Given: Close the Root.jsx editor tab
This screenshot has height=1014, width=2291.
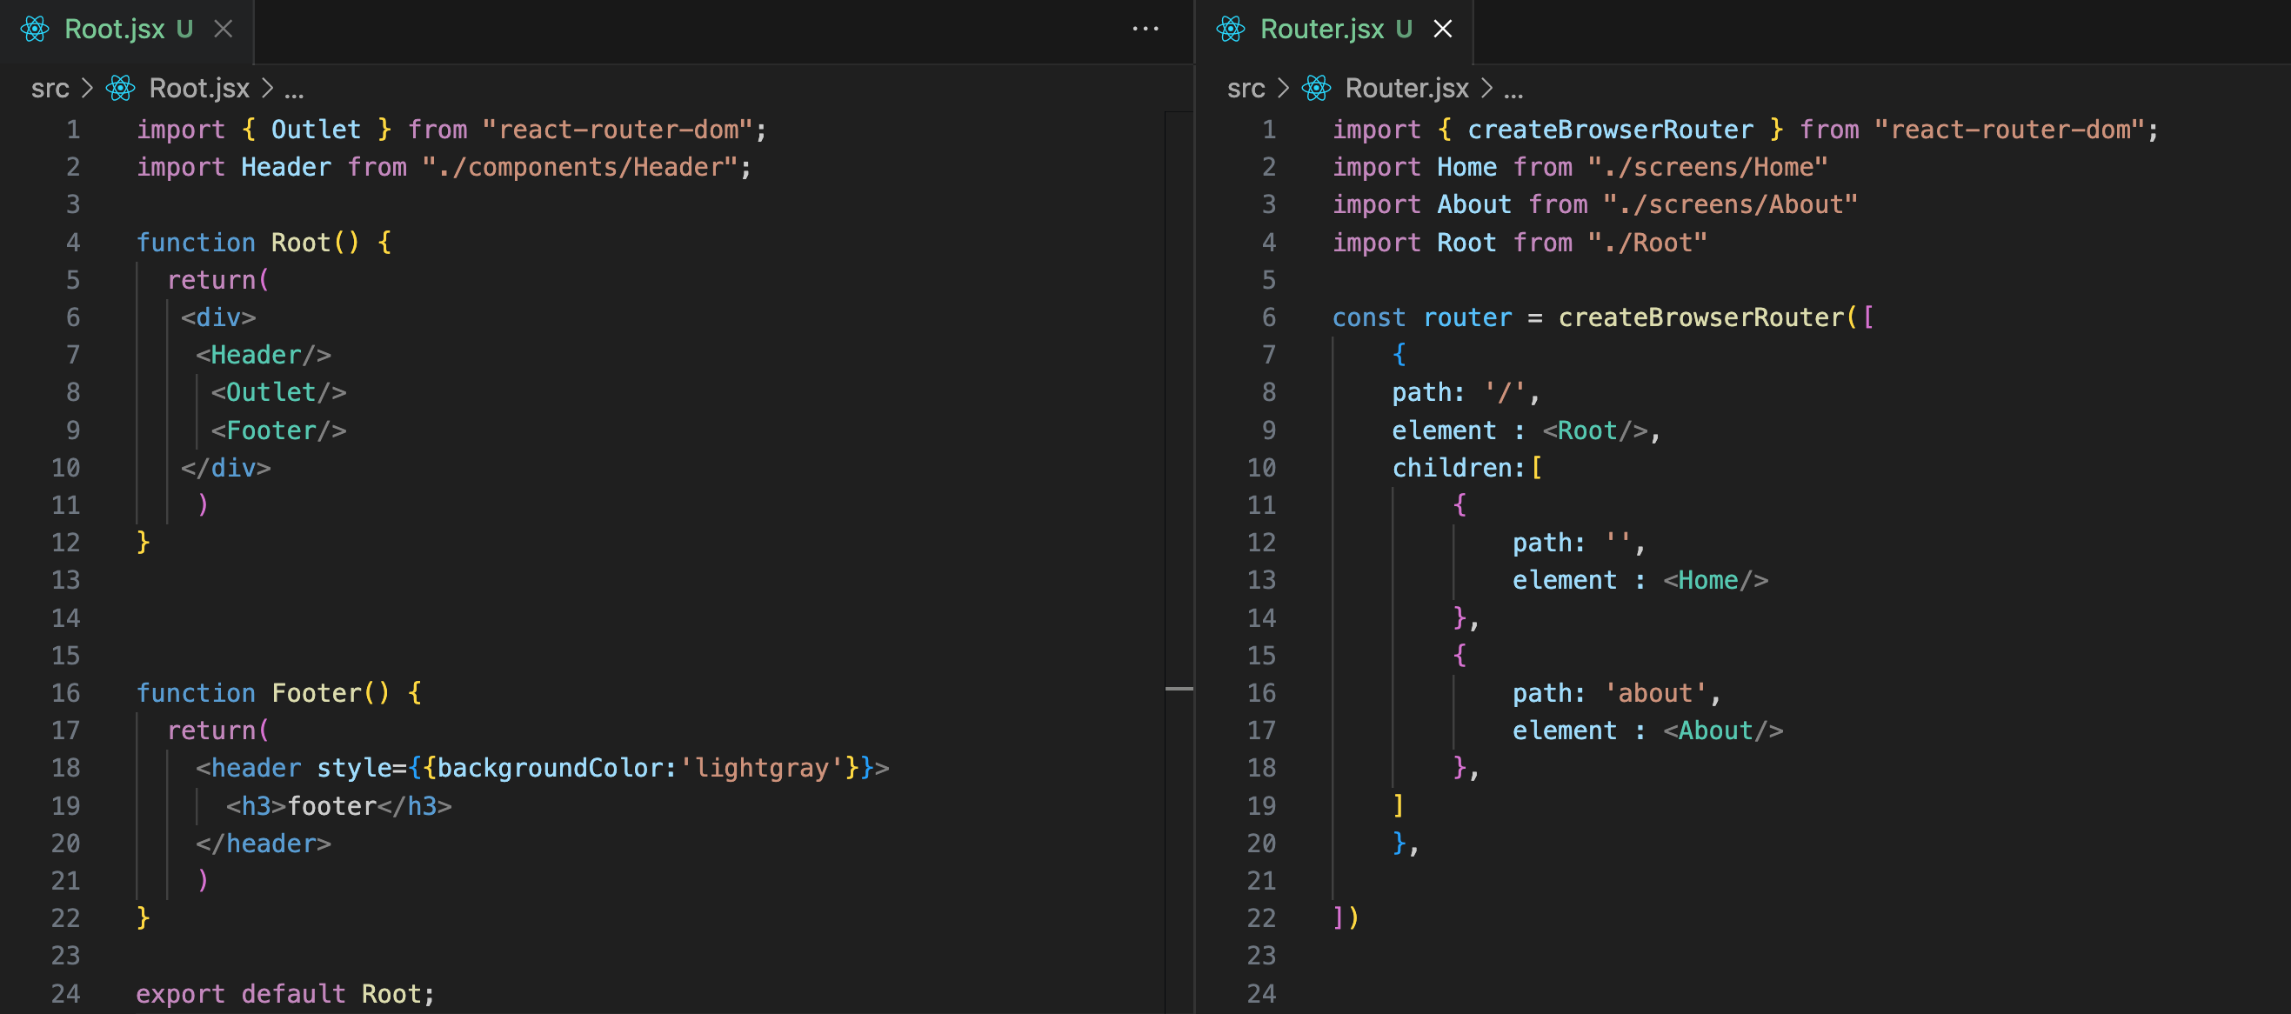Looking at the screenshot, I should (x=224, y=30).
